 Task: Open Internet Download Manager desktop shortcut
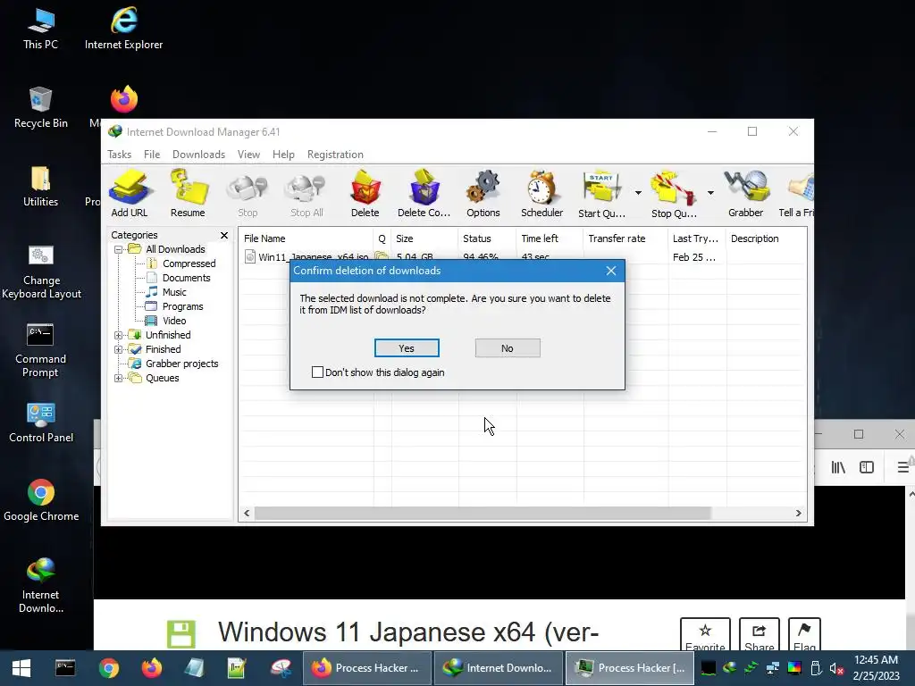tap(41, 586)
